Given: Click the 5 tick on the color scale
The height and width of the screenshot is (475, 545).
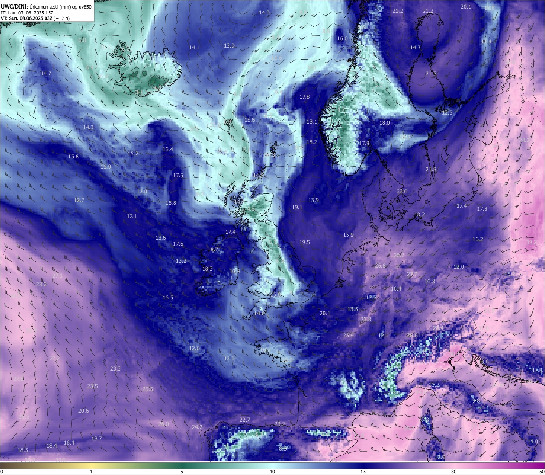Looking at the screenshot, I should (x=182, y=472).
